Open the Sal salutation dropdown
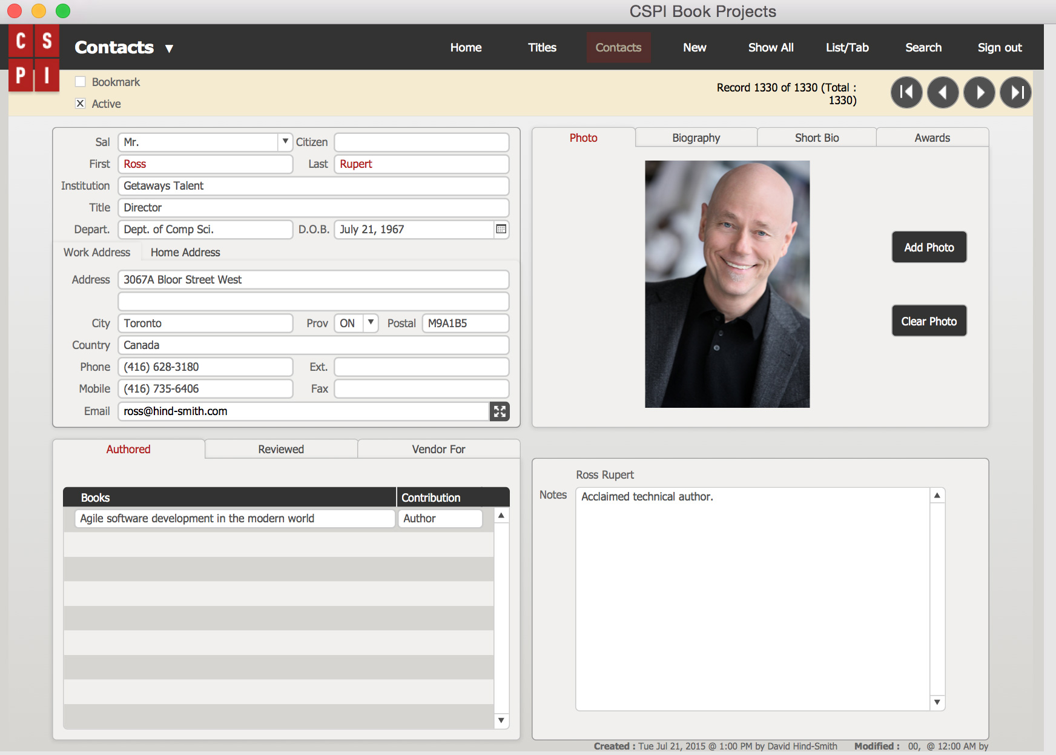The width and height of the screenshot is (1056, 755). pos(285,142)
